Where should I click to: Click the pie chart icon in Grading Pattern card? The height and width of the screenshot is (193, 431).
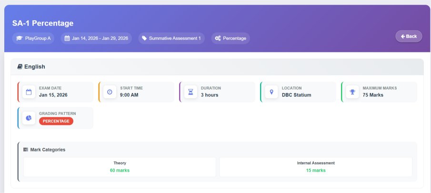(29, 117)
